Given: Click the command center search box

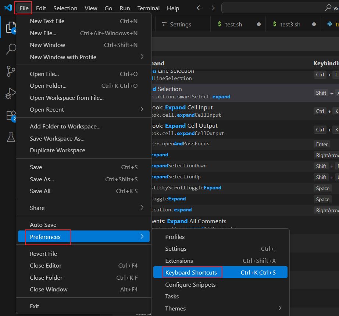Looking at the screenshot, I should (x=280, y=8).
